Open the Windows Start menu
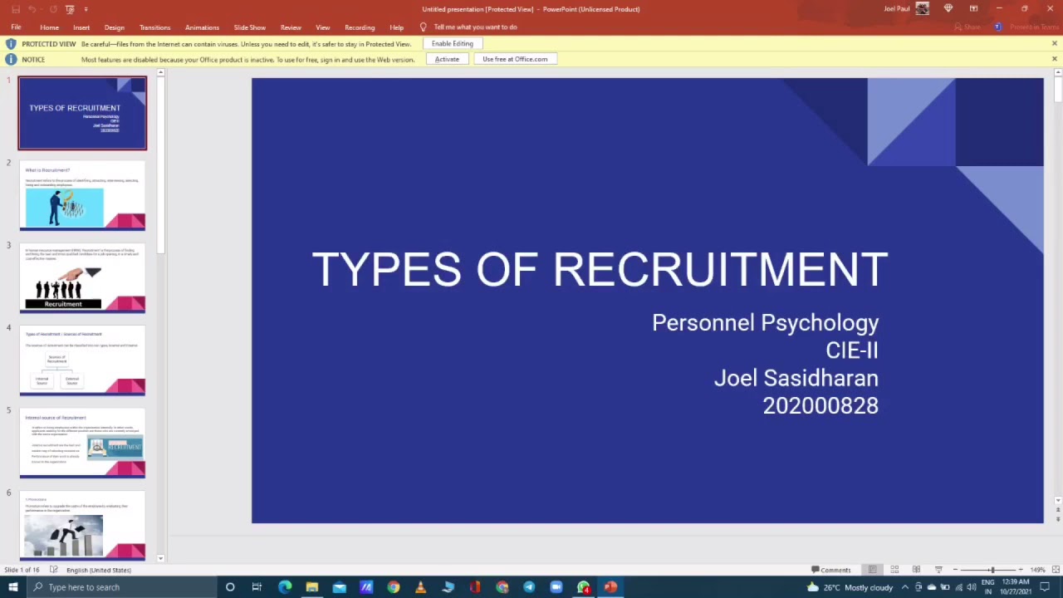This screenshot has width=1063, height=598. 12,587
